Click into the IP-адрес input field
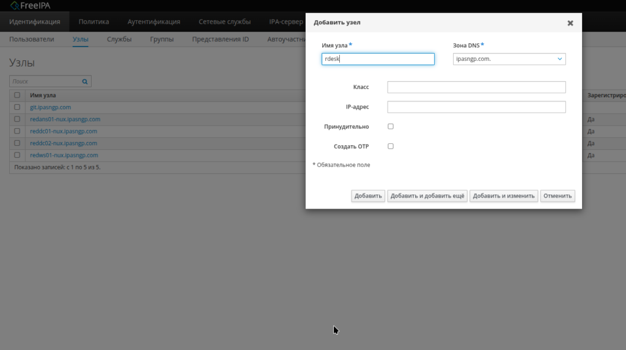The height and width of the screenshot is (350, 626). click(x=476, y=107)
